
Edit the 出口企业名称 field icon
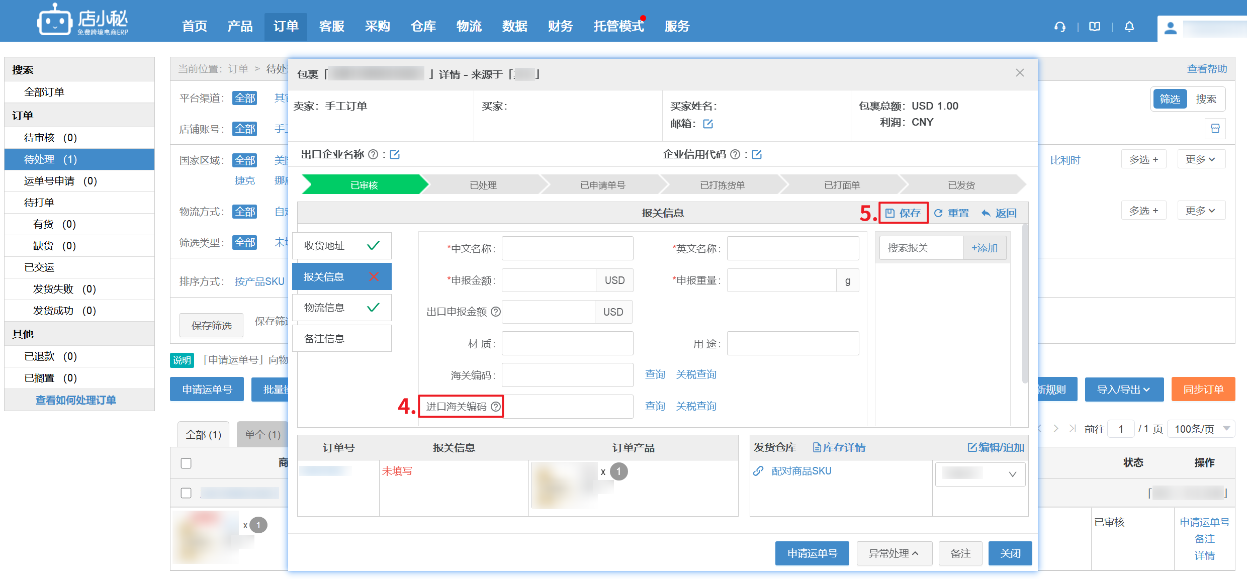pyautogui.click(x=395, y=154)
